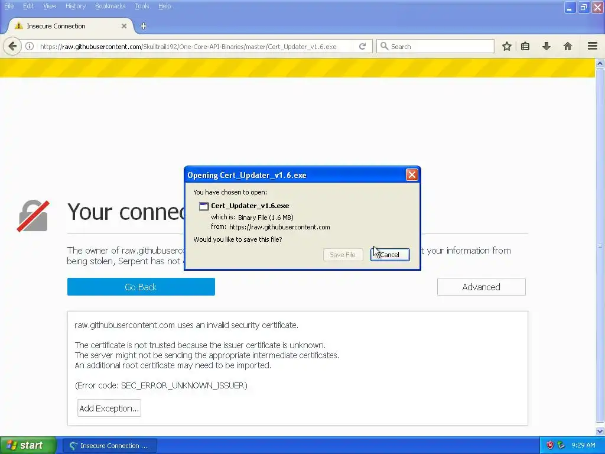Bookmark this page with the star icon
605x454 pixels.
pyautogui.click(x=506, y=47)
